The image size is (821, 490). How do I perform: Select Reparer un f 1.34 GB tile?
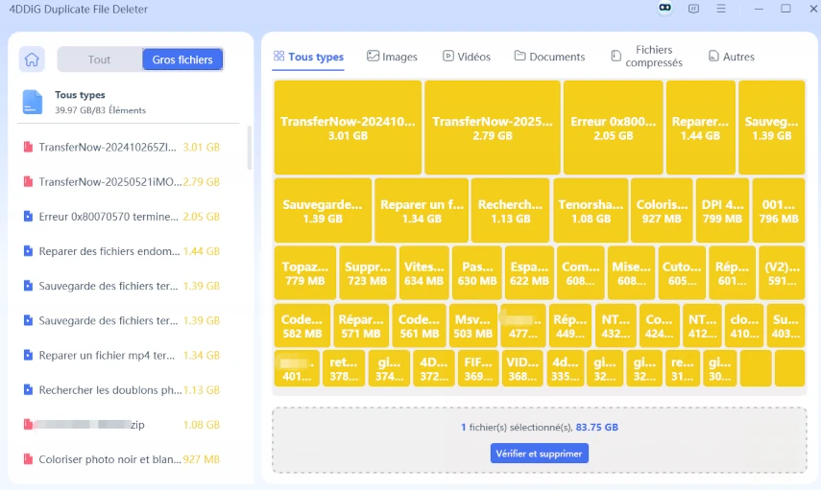pos(422,211)
